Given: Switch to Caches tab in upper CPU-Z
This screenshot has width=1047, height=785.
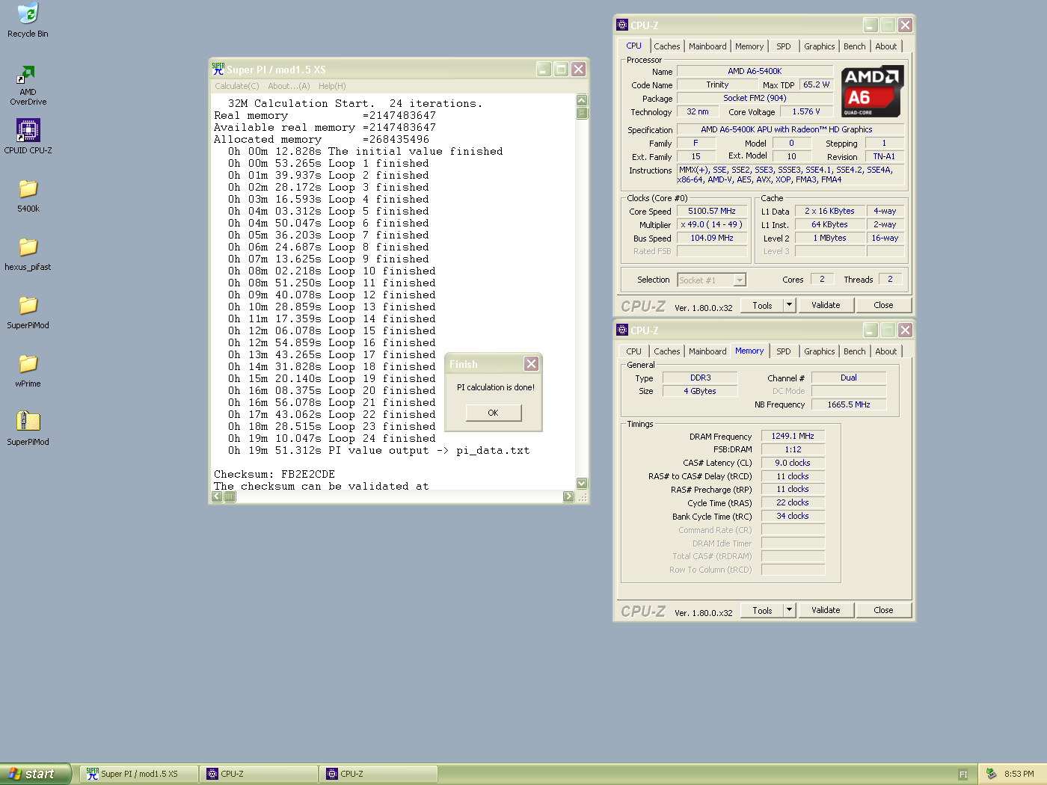Looking at the screenshot, I should pos(667,46).
